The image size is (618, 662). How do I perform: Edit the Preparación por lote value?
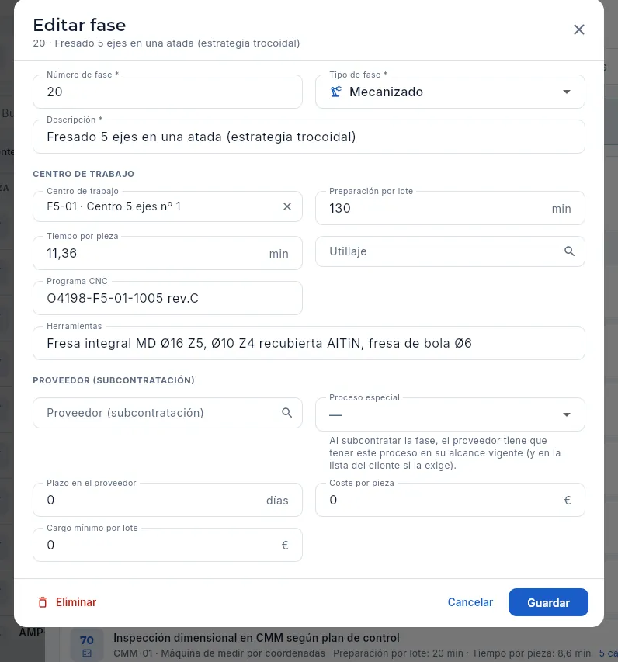coord(450,208)
